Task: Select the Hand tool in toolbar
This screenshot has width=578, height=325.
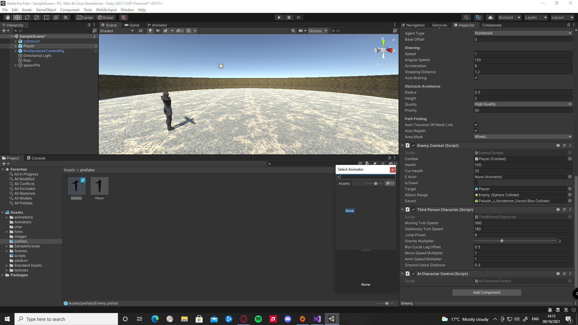Action: click(8, 17)
